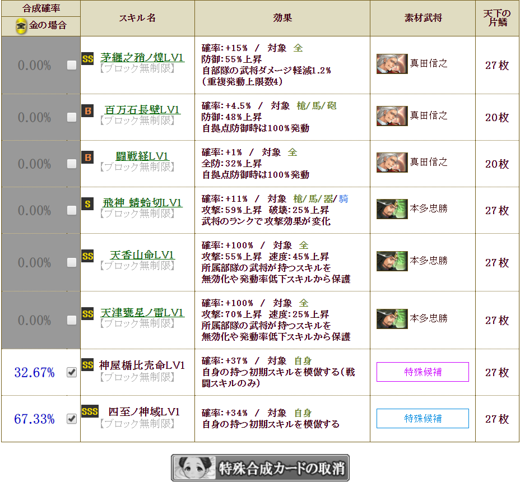
Task: Click the magenta 特殊候補 button
Action: [422, 372]
